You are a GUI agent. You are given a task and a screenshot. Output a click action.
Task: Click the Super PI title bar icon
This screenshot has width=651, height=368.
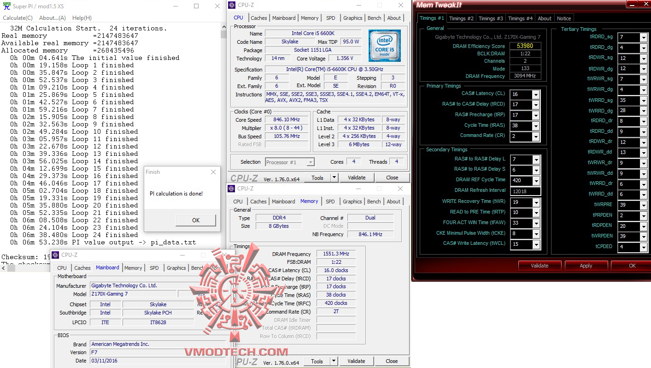point(6,6)
